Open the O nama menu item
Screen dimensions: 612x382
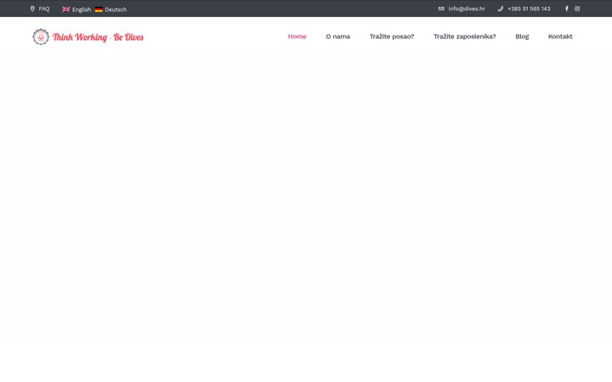(x=338, y=37)
